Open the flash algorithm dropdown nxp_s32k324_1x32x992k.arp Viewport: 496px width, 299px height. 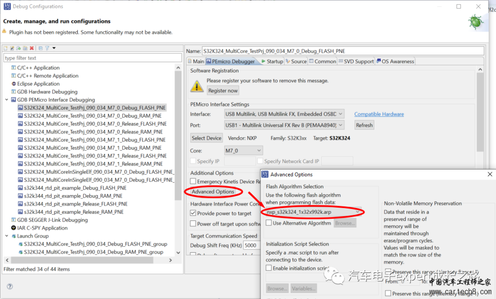click(x=313, y=212)
